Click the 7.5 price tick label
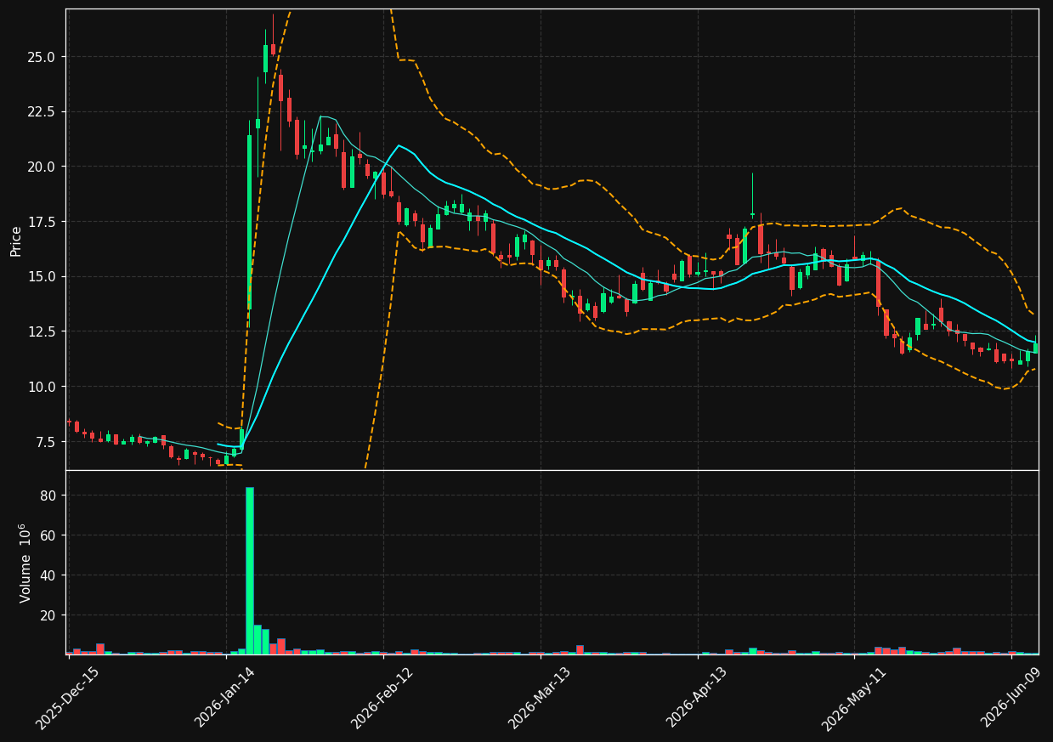 pos(47,442)
